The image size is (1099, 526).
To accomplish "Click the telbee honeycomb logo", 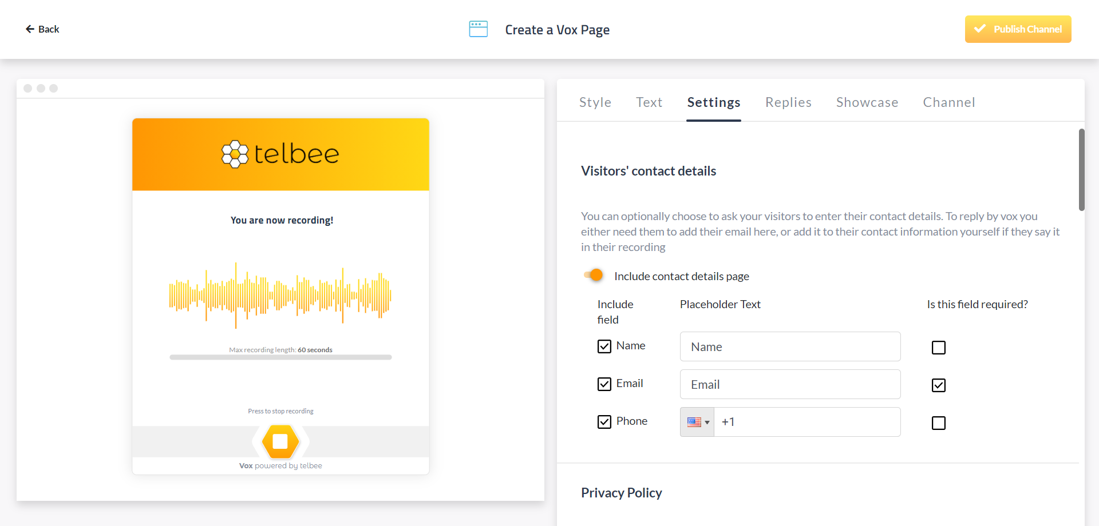I will point(235,154).
